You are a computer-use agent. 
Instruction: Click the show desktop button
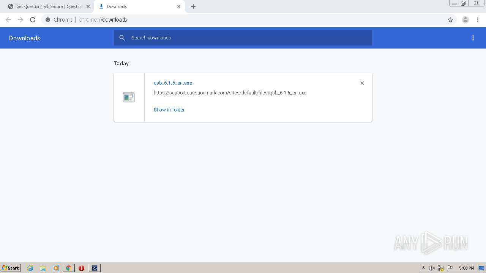(481, 268)
